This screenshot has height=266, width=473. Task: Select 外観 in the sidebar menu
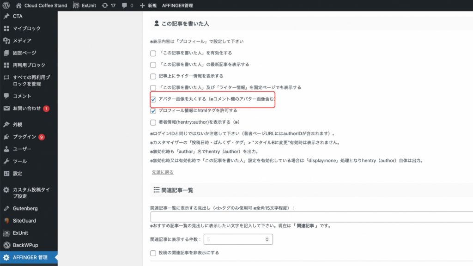coord(18,125)
